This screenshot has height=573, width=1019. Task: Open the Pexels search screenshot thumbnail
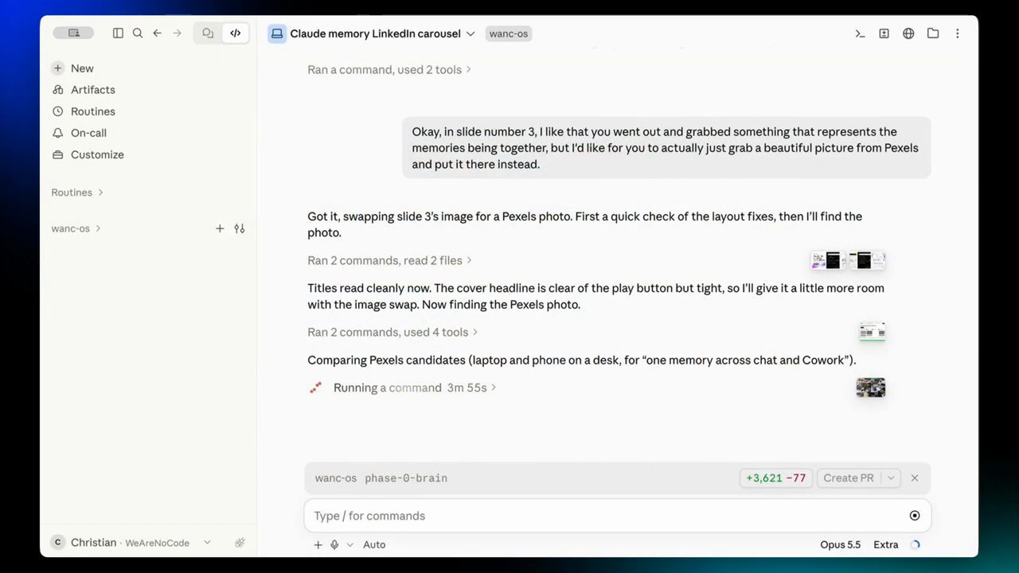(x=873, y=332)
